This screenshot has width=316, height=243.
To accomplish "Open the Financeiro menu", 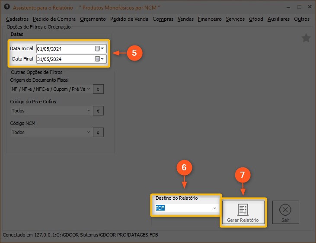I will click(x=210, y=19).
